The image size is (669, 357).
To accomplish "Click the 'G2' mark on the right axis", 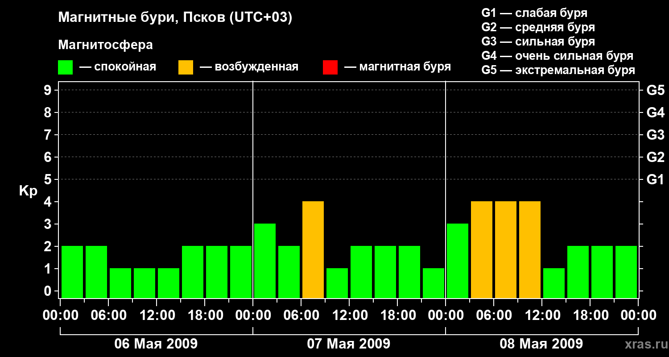I will pos(655,157).
